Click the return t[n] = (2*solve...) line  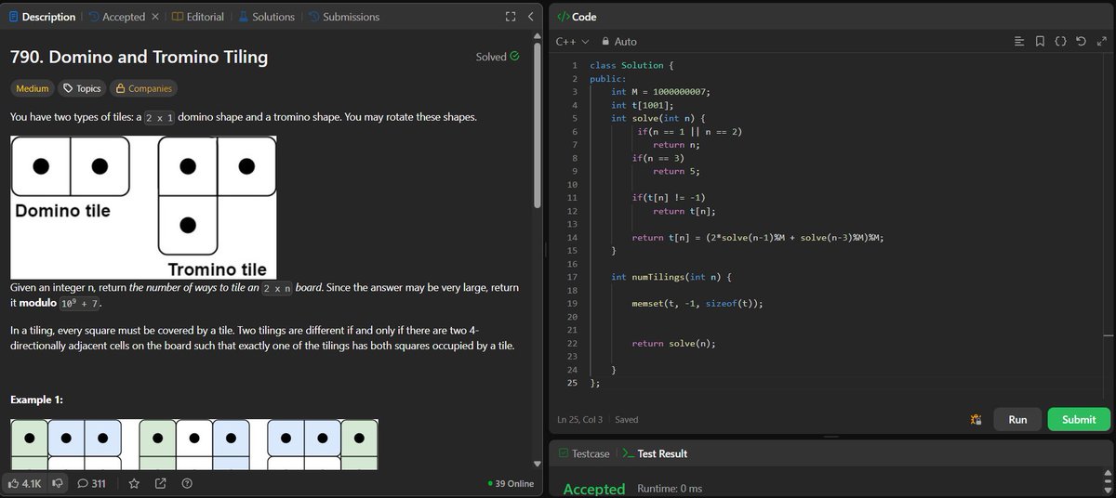coord(758,238)
